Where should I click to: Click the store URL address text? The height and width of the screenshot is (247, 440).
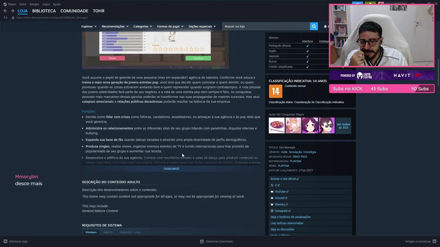(52, 17)
